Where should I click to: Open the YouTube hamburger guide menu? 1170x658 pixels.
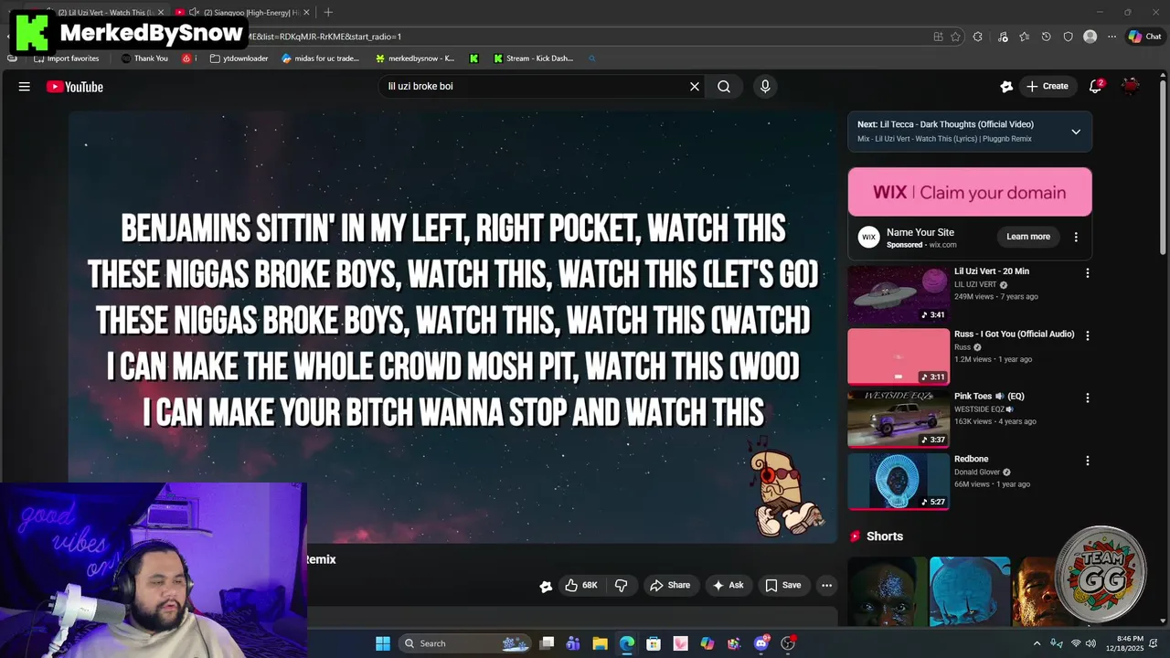[25, 87]
